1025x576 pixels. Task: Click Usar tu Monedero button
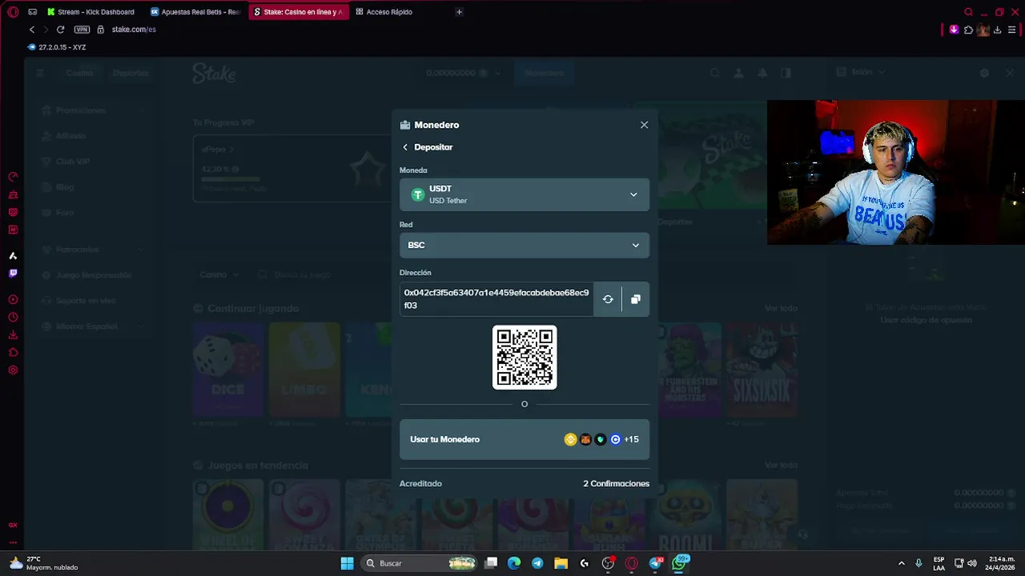(x=525, y=439)
